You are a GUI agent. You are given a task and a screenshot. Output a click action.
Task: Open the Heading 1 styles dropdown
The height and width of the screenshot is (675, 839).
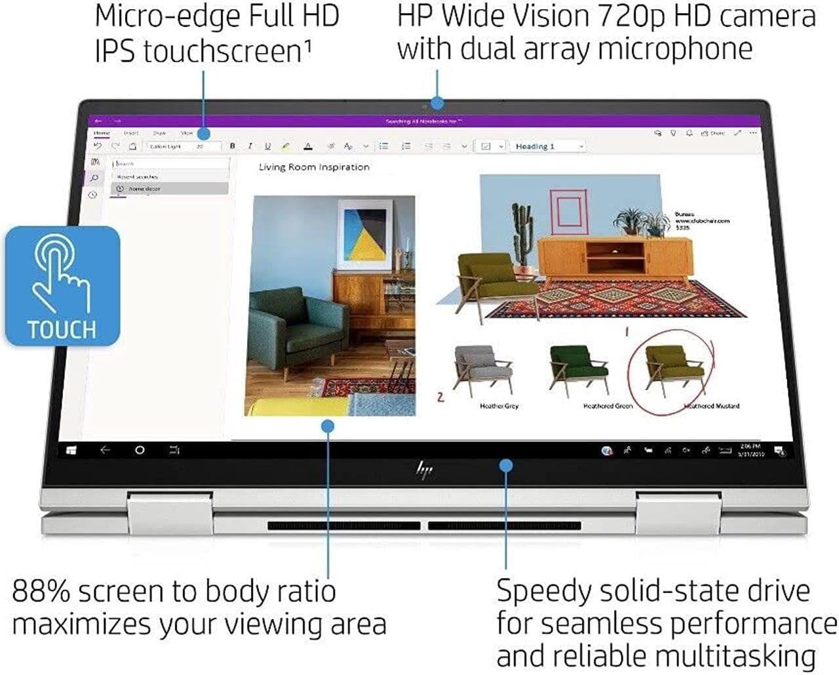[x=549, y=146]
